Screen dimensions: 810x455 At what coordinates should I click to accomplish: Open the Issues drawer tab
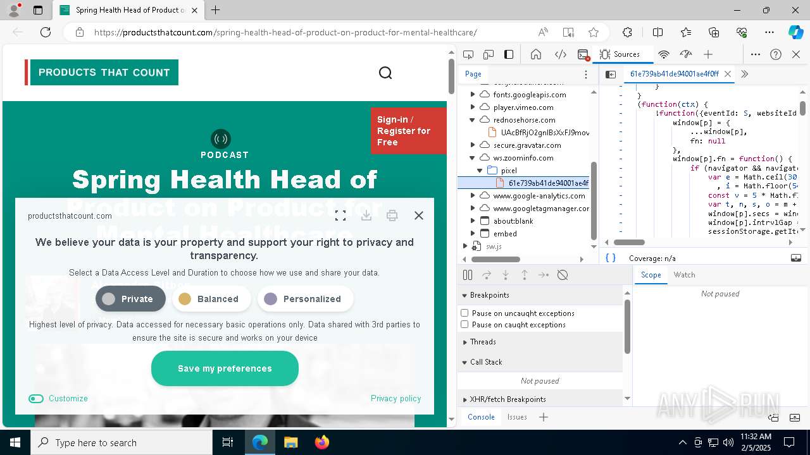517,417
